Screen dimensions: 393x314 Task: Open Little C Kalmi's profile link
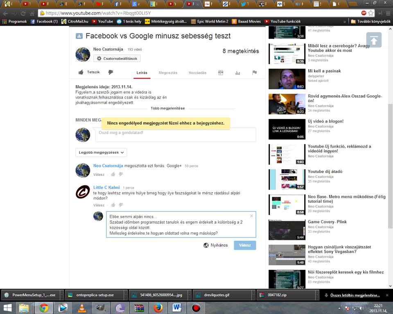coord(106,187)
